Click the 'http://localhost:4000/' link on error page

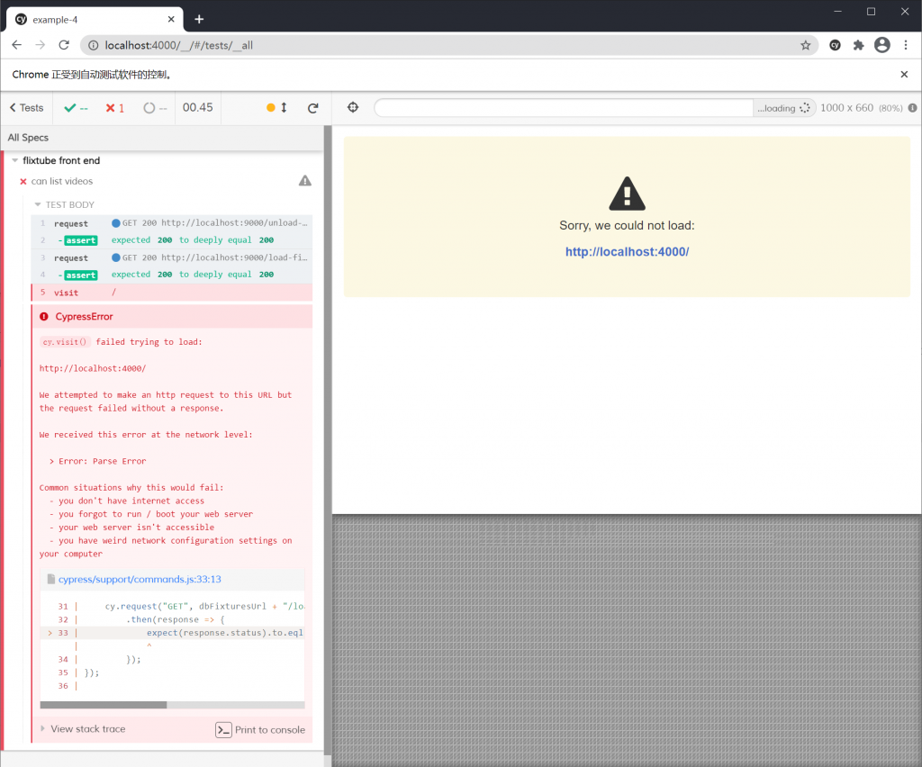(627, 251)
